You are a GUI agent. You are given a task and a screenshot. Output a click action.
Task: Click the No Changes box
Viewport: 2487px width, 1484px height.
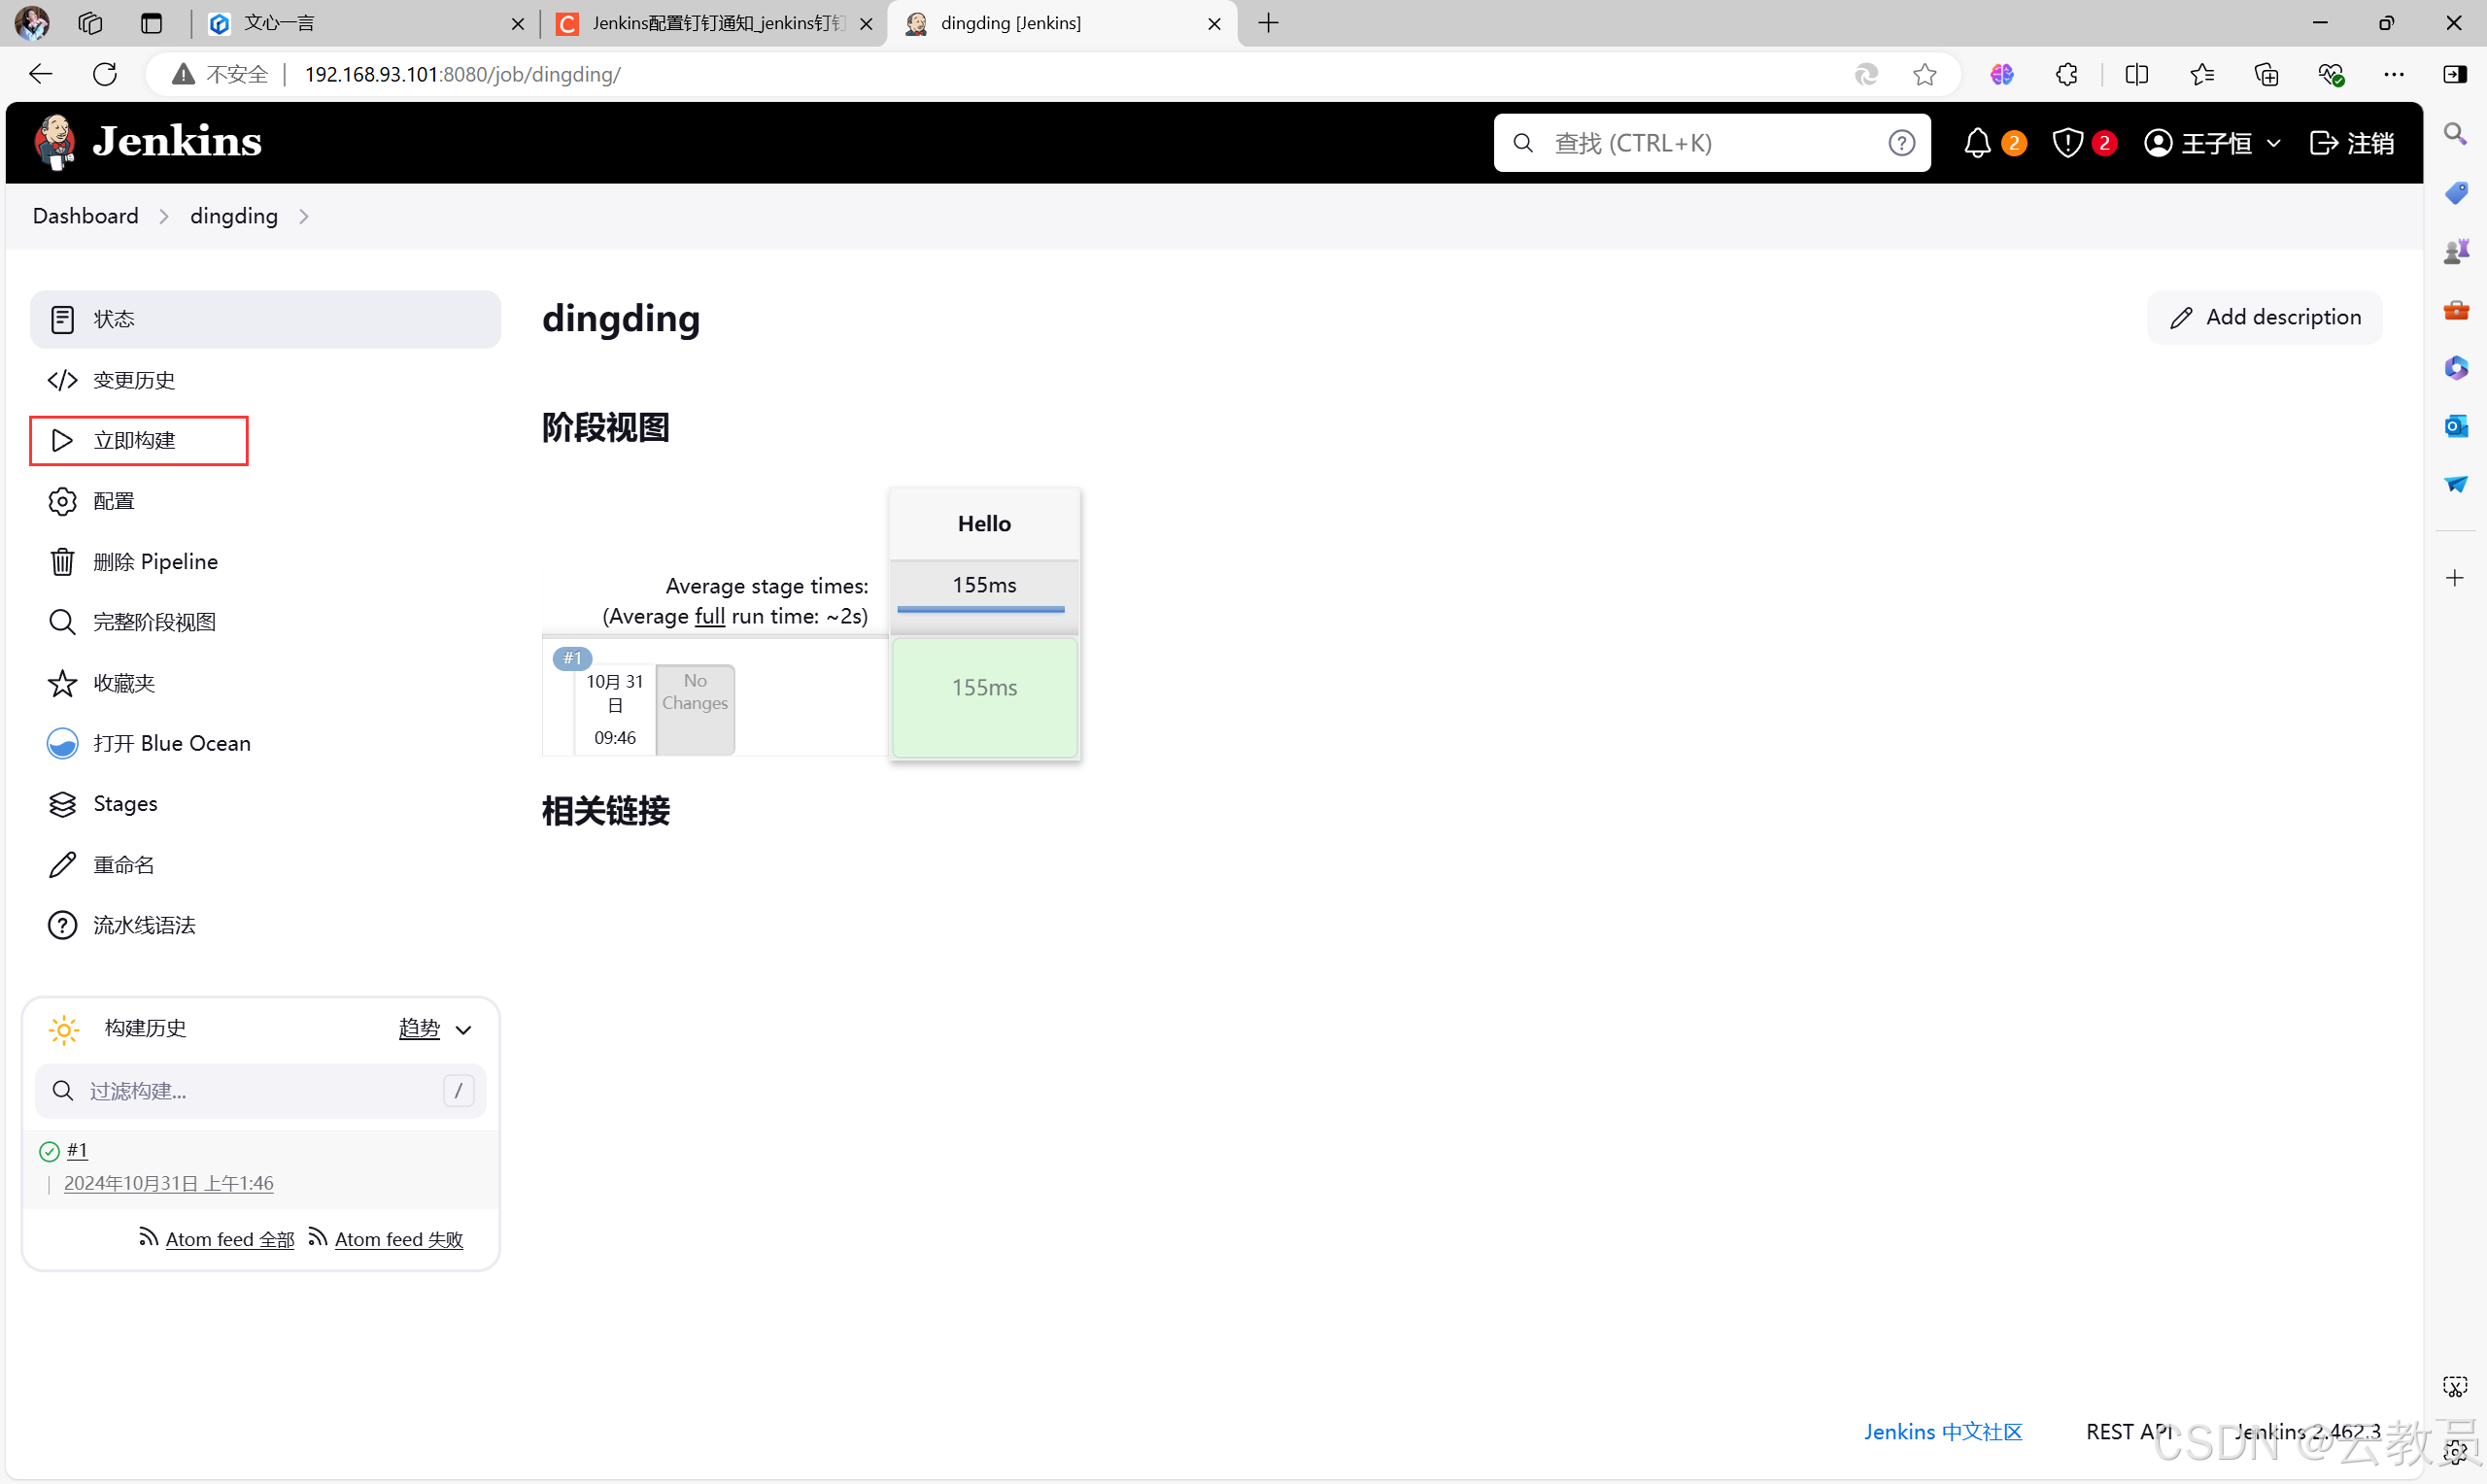click(695, 709)
